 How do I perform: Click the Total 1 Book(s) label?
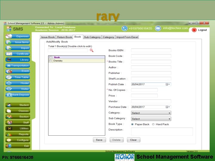pyautogui.click(x=70, y=46)
